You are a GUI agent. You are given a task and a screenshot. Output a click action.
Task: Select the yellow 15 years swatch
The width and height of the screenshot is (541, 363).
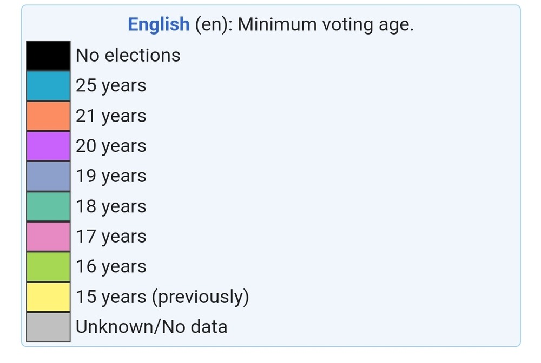(48, 297)
